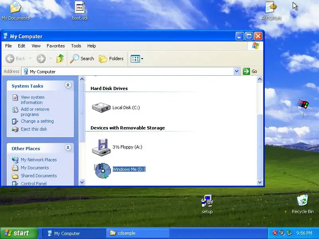Screen dimensions: 319x239
Task: Click Eject this disk link
Action: [x=34, y=129]
